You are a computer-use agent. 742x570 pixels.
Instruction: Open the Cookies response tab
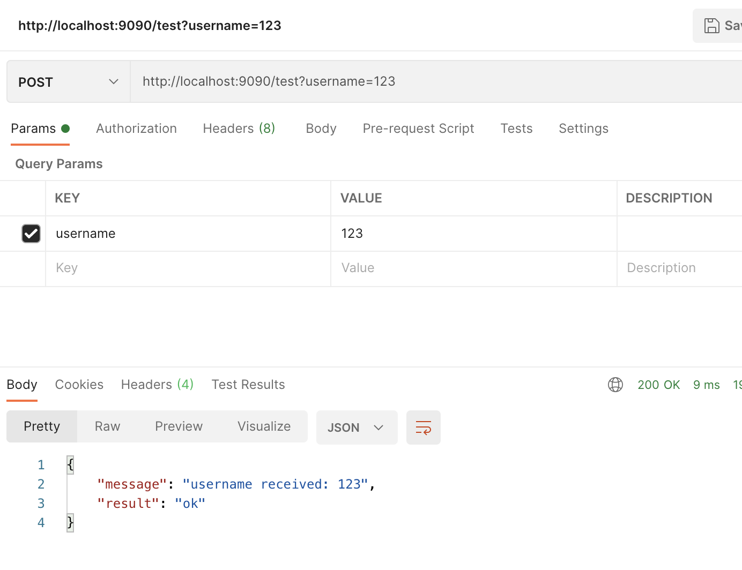coord(79,385)
